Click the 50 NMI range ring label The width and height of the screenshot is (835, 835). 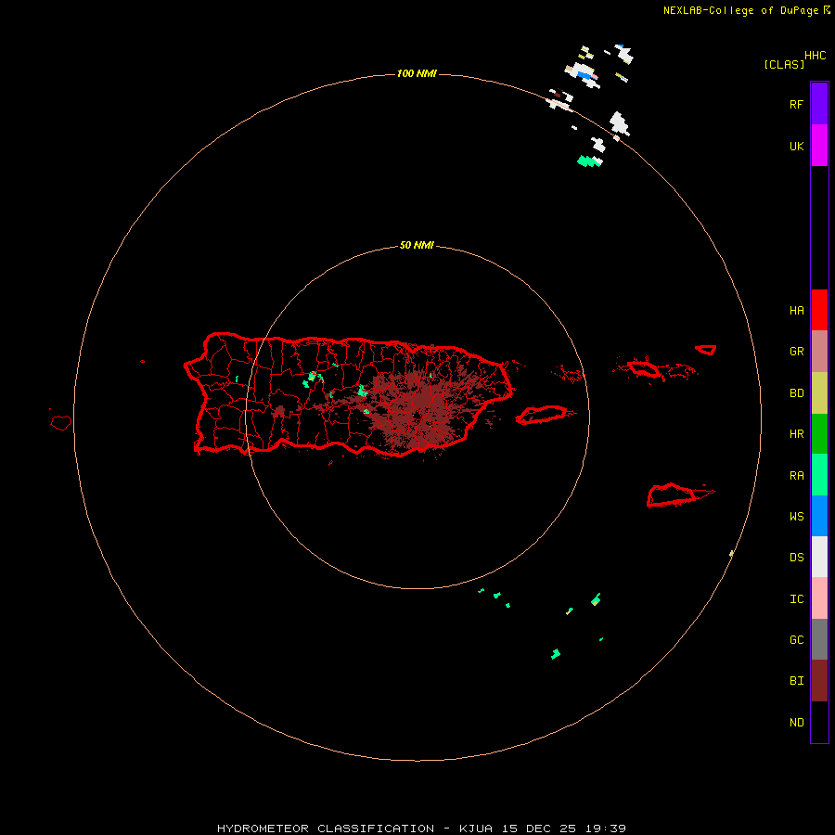tap(417, 245)
